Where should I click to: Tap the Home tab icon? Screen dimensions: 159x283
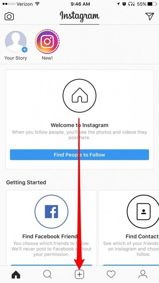pyautogui.click(x=16, y=274)
